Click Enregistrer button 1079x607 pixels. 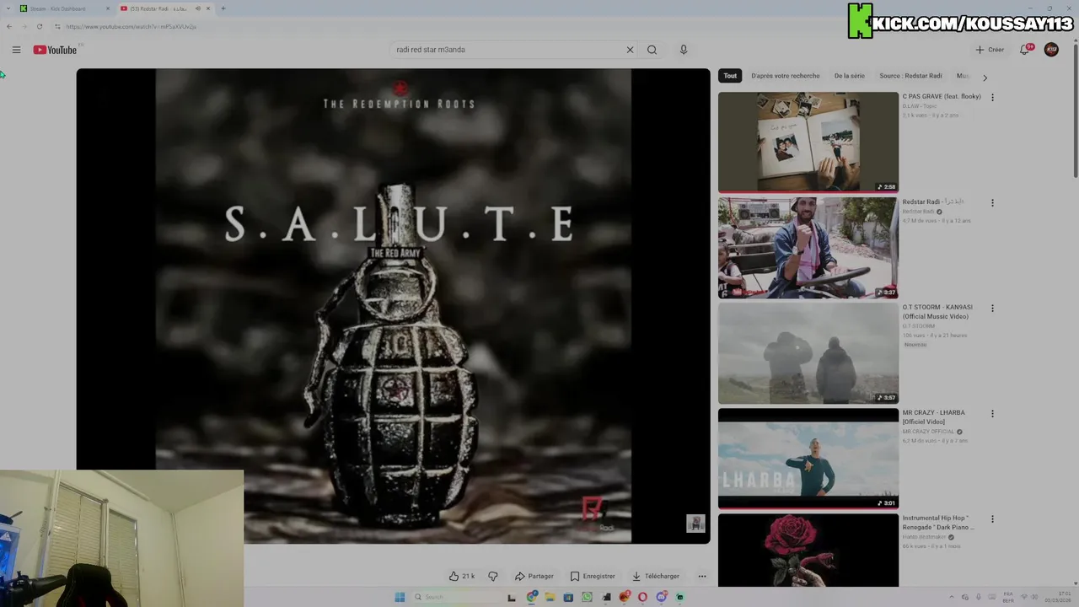pyautogui.click(x=593, y=576)
